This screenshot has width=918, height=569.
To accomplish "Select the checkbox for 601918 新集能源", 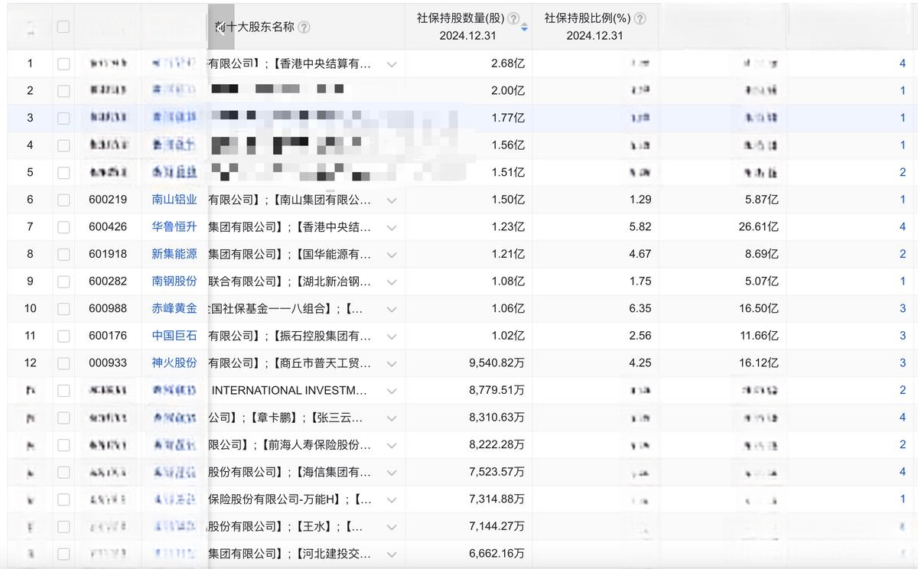I will tap(63, 254).
